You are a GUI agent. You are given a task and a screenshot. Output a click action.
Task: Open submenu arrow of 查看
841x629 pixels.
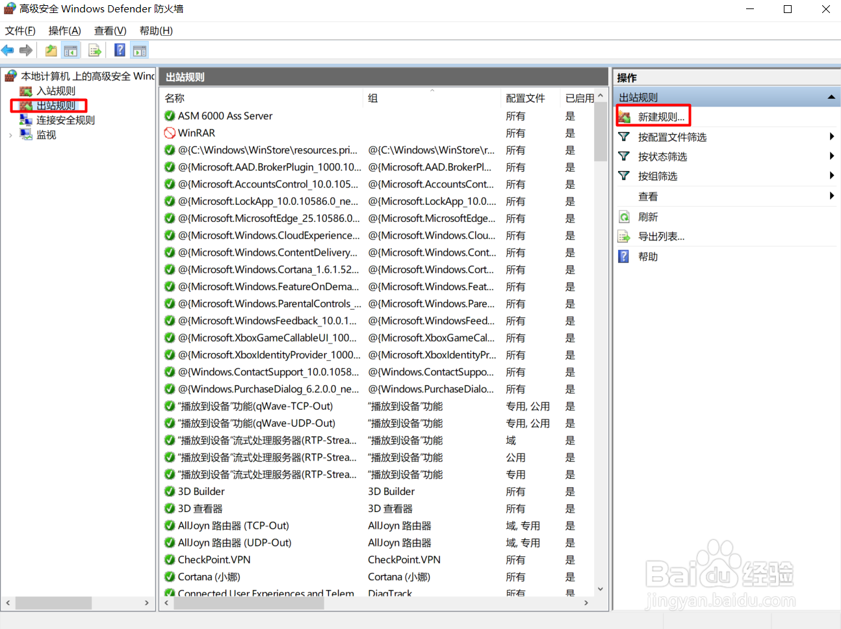(x=832, y=196)
